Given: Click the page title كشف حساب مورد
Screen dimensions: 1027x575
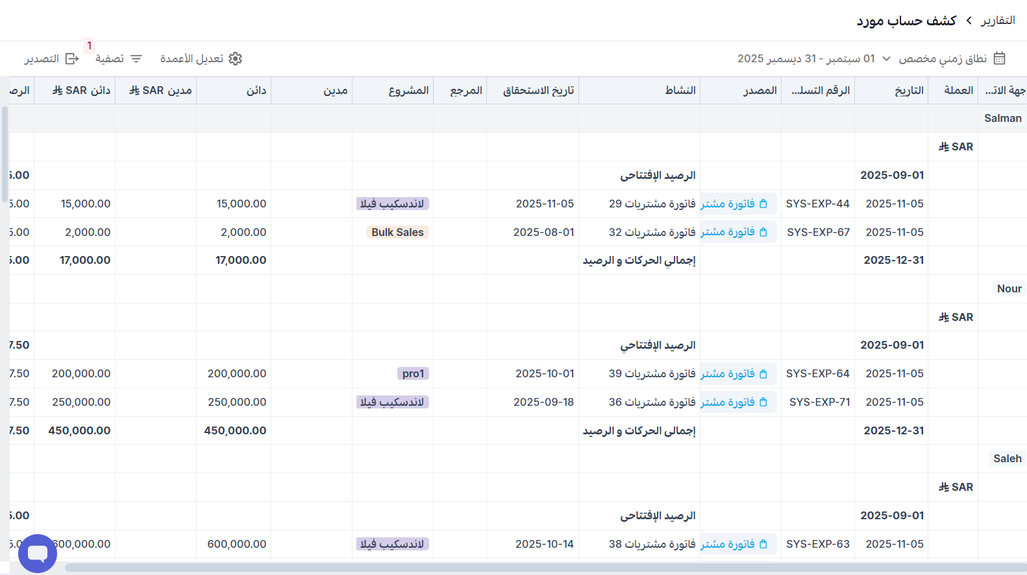Looking at the screenshot, I should pos(906,21).
